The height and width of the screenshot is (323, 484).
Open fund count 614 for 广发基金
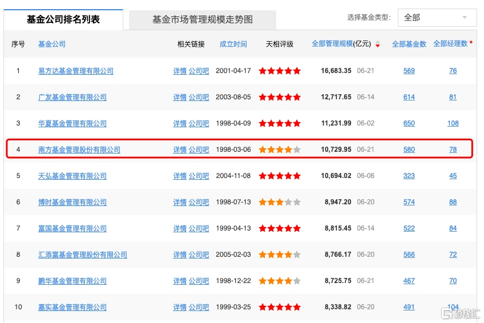[409, 97]
